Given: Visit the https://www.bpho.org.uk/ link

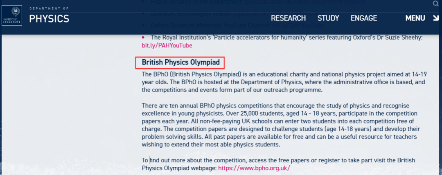Looking at the screenshot, I should tap(254, 168).
